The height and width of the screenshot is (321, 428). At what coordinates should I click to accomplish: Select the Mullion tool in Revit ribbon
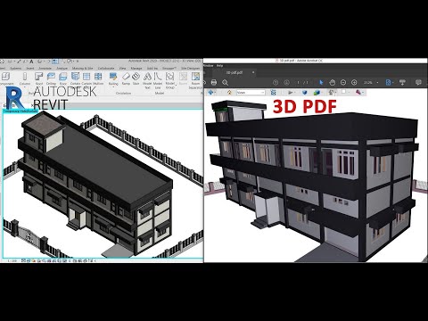98,78
